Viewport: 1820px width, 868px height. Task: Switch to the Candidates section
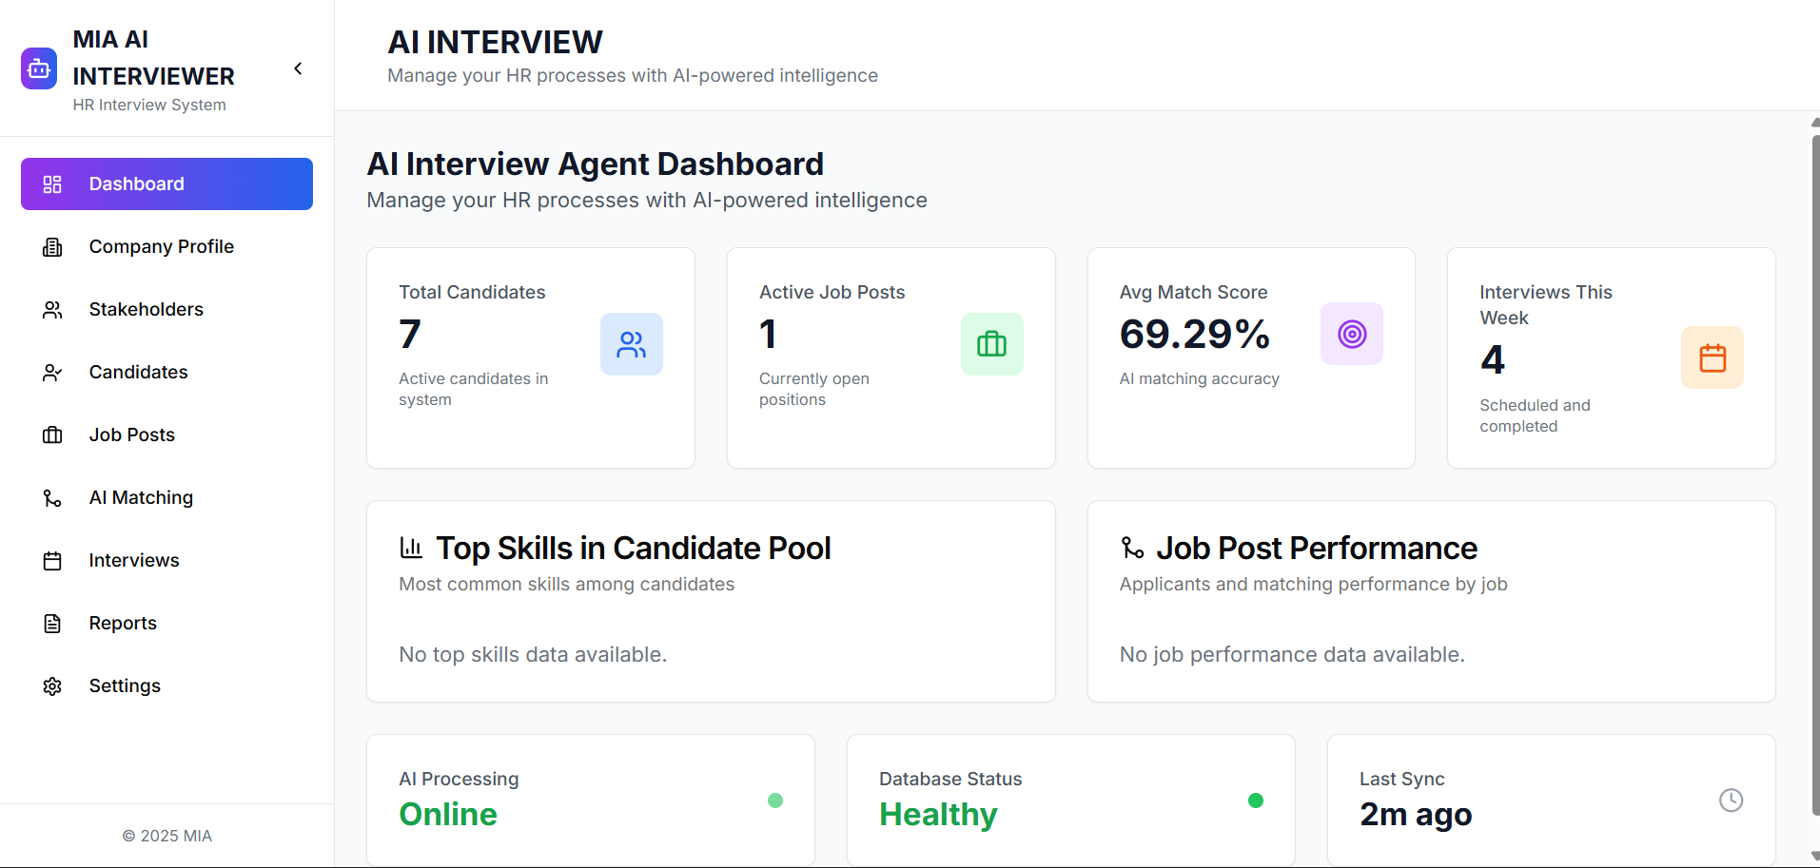point(138,372)
